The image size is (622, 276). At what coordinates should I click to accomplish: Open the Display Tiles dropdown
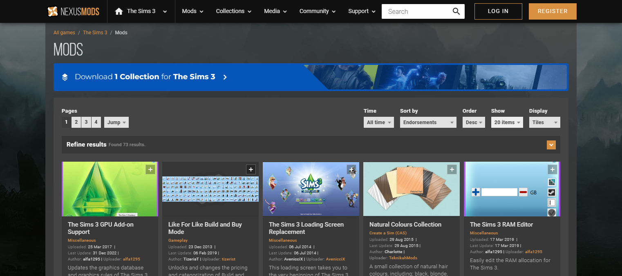coord(545,122)
